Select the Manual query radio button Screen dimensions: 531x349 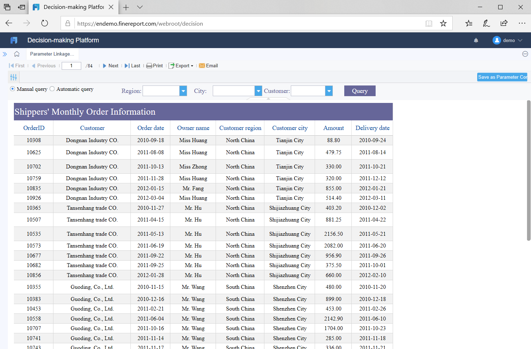coord(12,89)
